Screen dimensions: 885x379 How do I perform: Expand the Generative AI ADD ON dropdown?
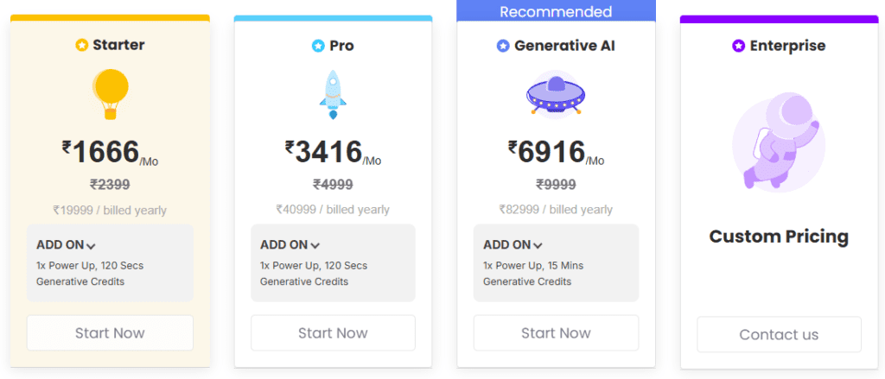point(513,245)
